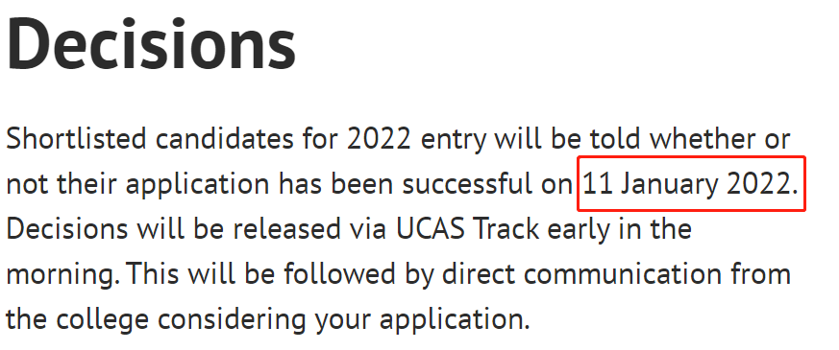The image size is (839, 350).
Task: Click the word "released"
Action: pos(279,229)
